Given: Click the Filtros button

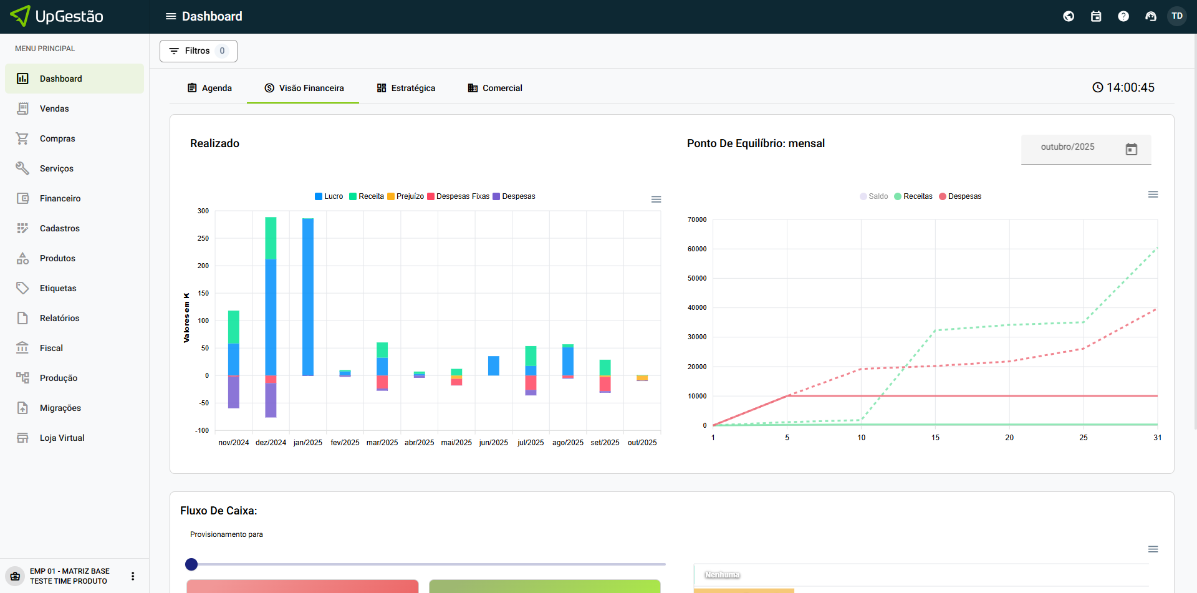Looking at the screenshot, I should pos(198,51).
